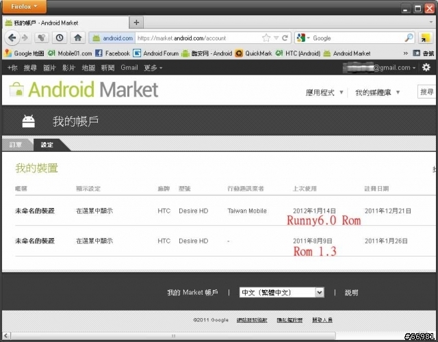Show more bookmarks via chevron
This screenshot has width=438, height=342.
405,53
